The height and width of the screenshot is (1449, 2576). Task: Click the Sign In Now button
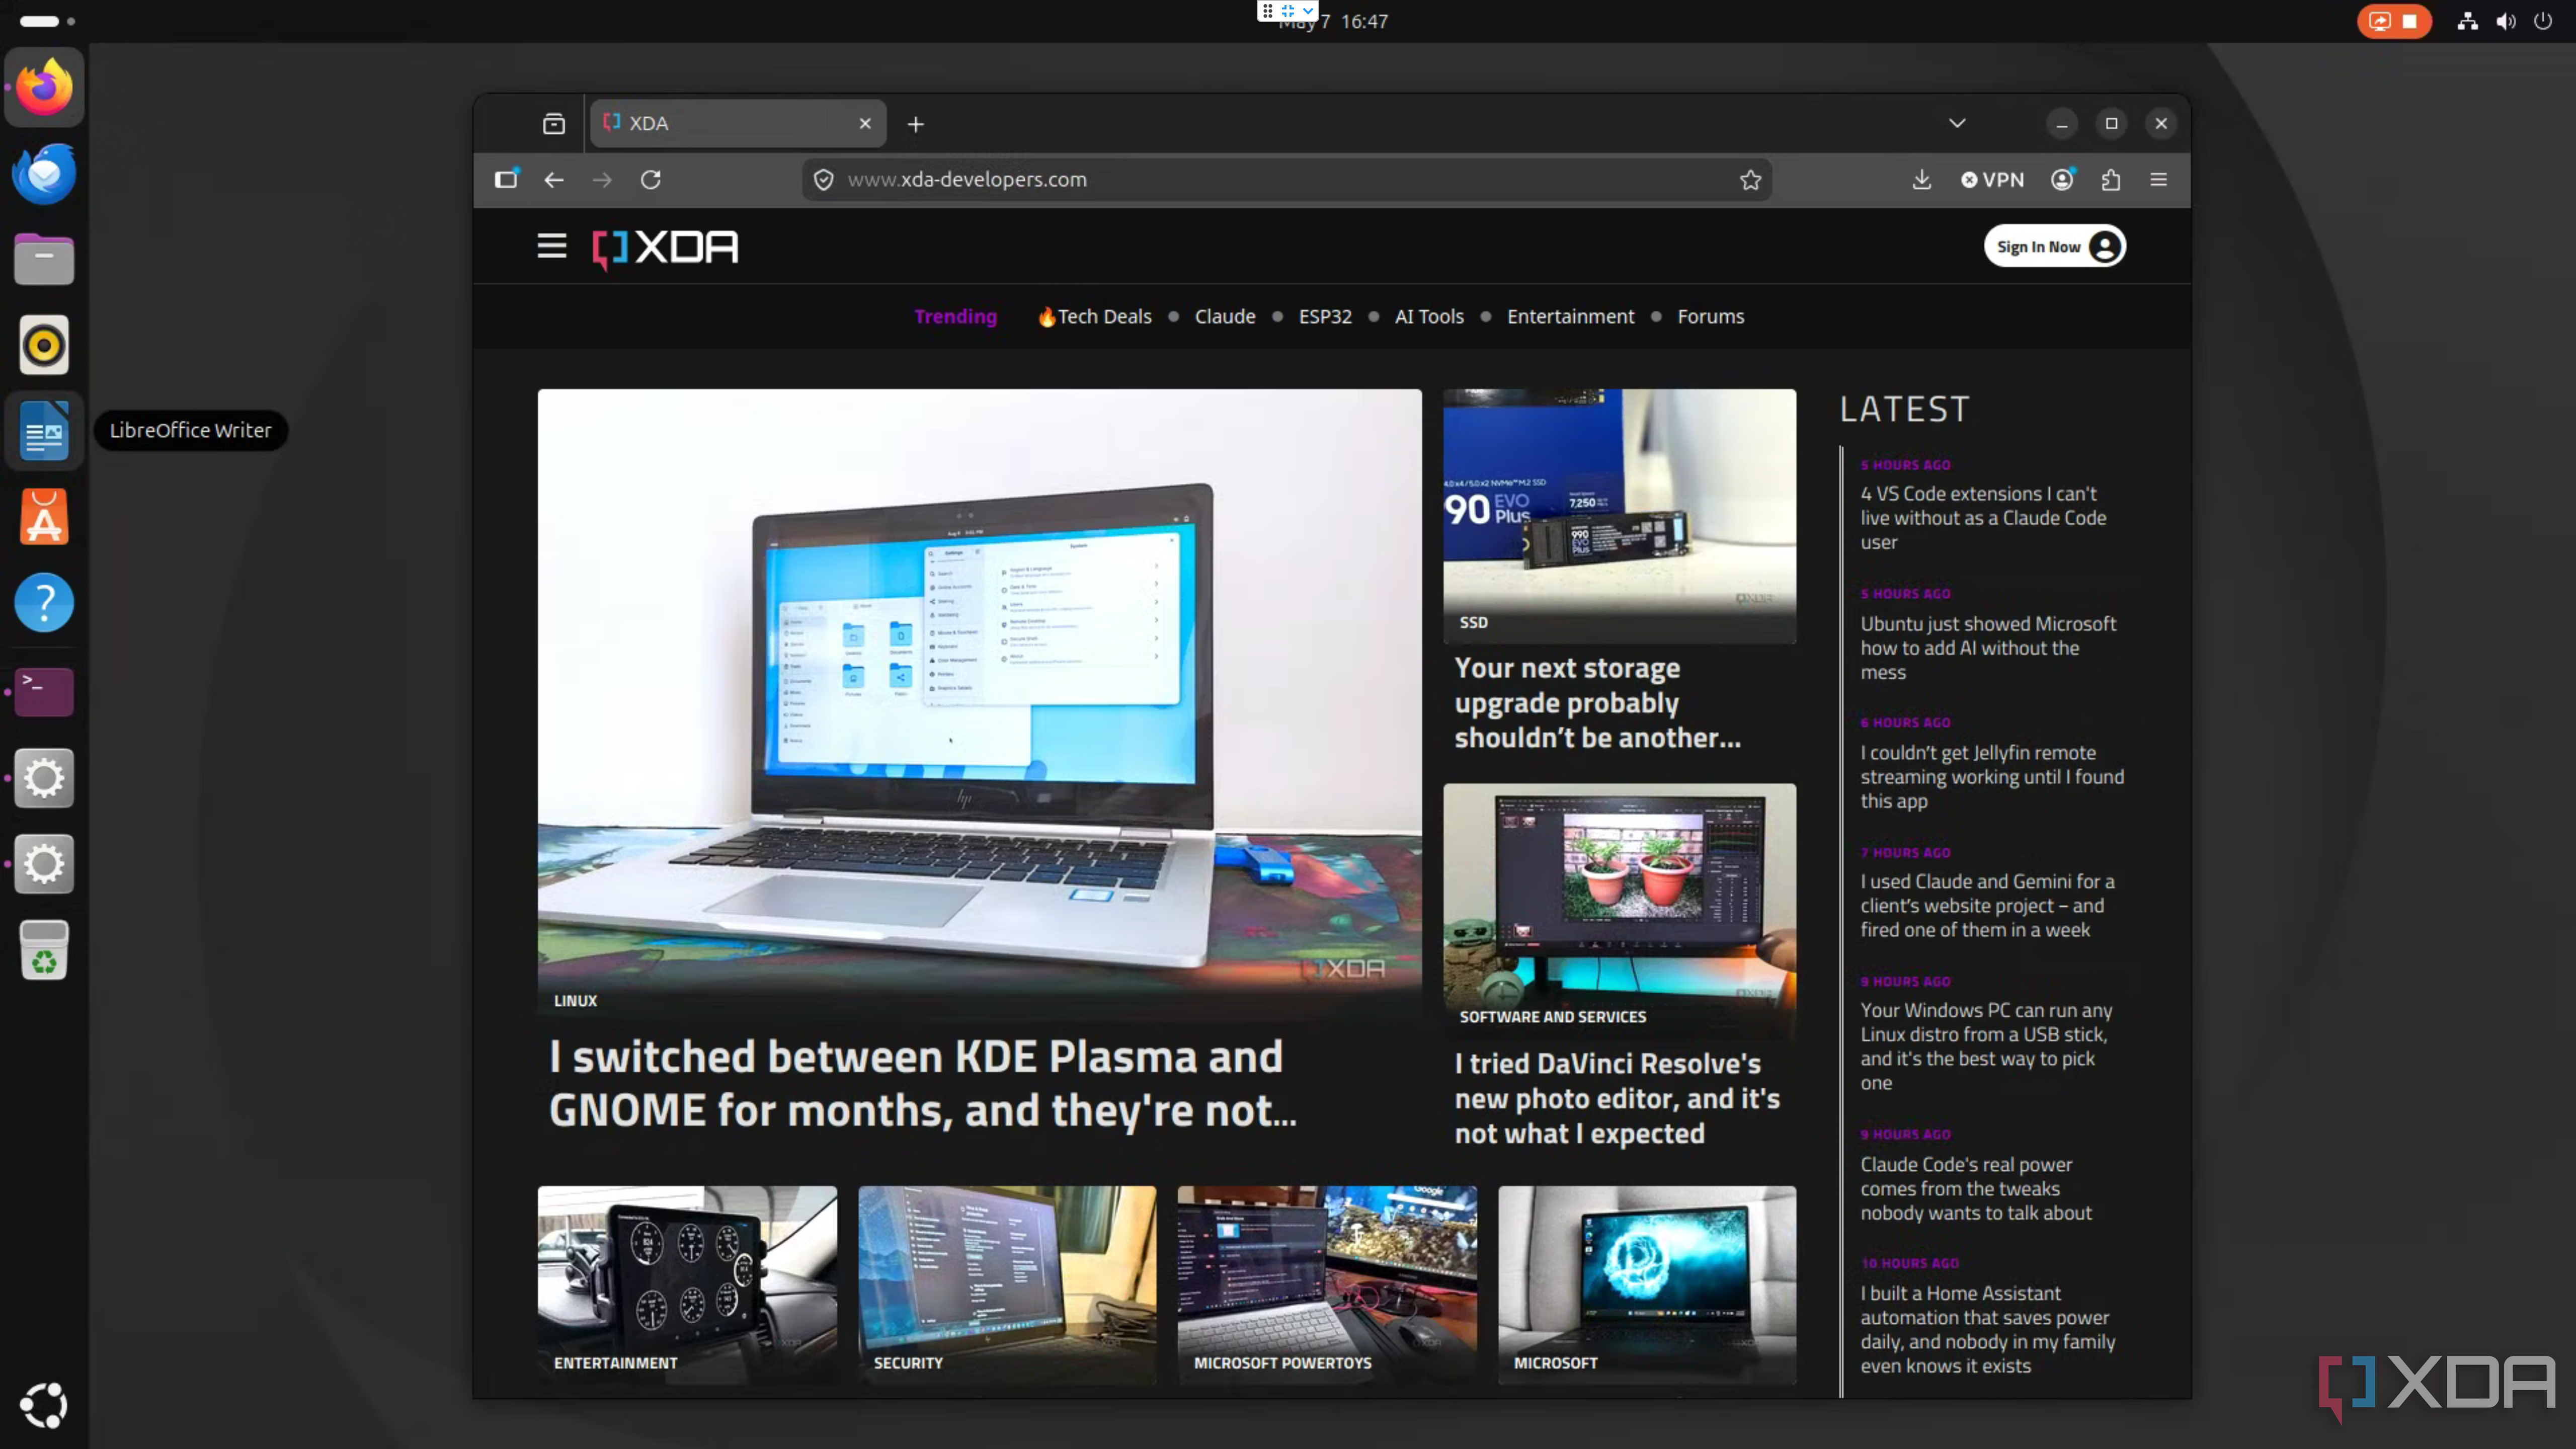[x=2055, y=246]
